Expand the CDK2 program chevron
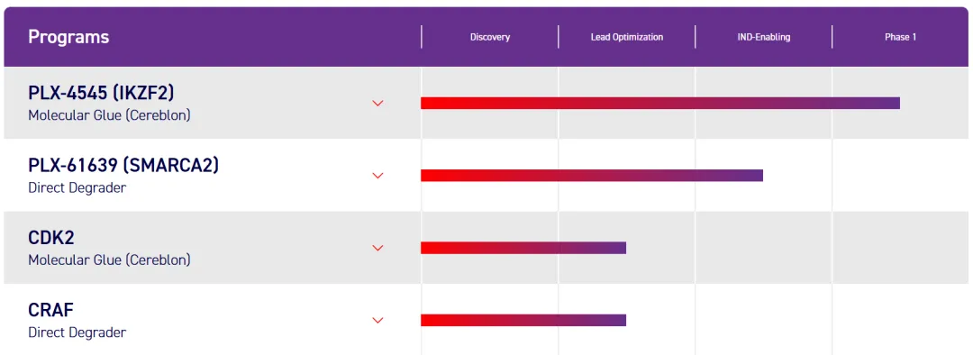 (377, 249)
